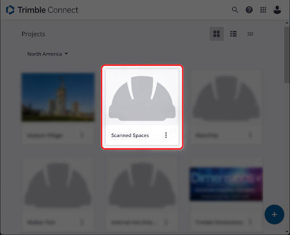Open the apps grid launcher icon
The height and width of the screenshot is (235, 290).
coord(263,10)
